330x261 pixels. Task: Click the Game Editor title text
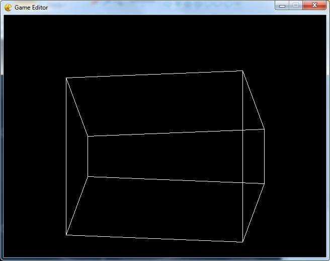pos(31,8)
